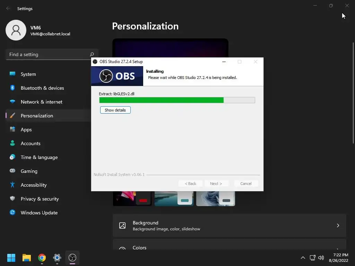Click Show details in OBS setup
The image size is (355, 266).
[x=115, y=110]
